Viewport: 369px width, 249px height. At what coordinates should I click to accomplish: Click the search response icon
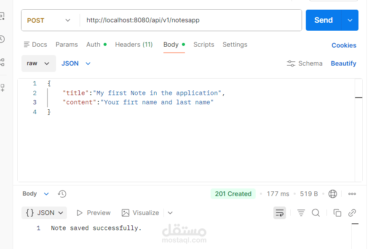pos(316,213)
